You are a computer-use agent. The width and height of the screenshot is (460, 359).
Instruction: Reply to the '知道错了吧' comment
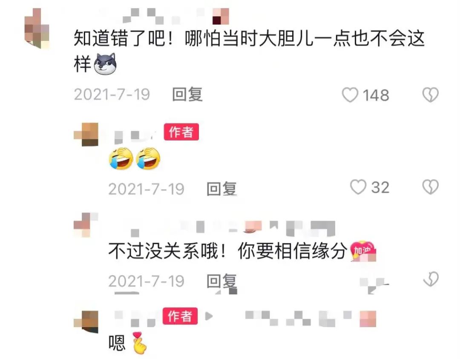point(187,95)
